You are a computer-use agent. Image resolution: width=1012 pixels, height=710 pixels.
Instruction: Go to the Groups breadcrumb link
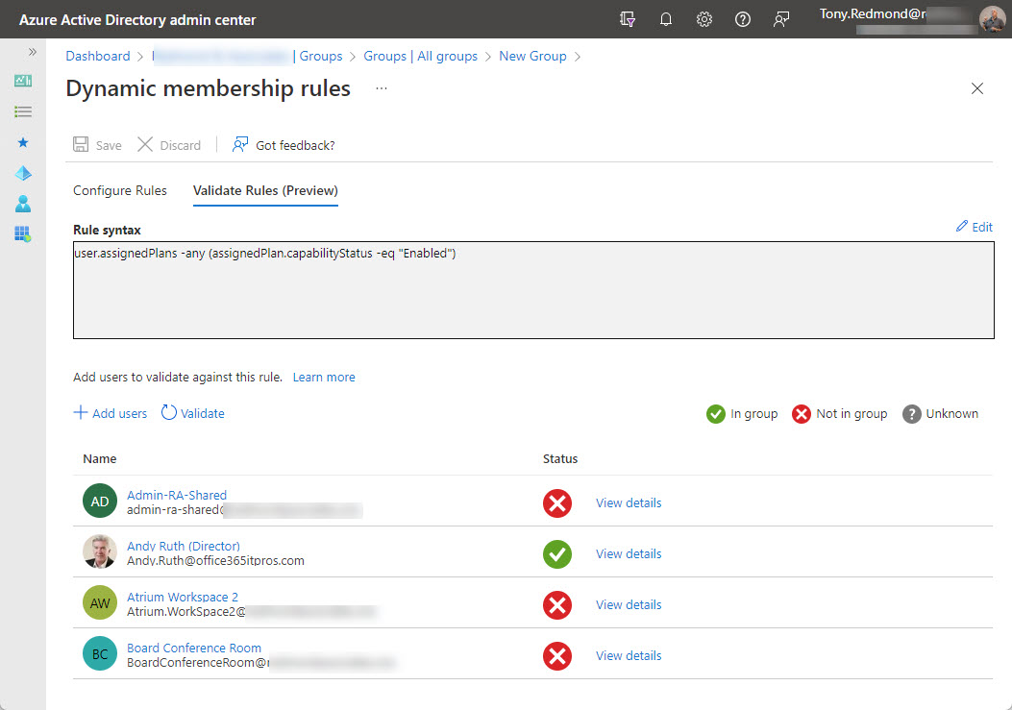tap(321, 56)
